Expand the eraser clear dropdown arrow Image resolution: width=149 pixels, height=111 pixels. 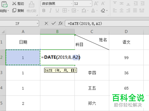tap(107, 10)
